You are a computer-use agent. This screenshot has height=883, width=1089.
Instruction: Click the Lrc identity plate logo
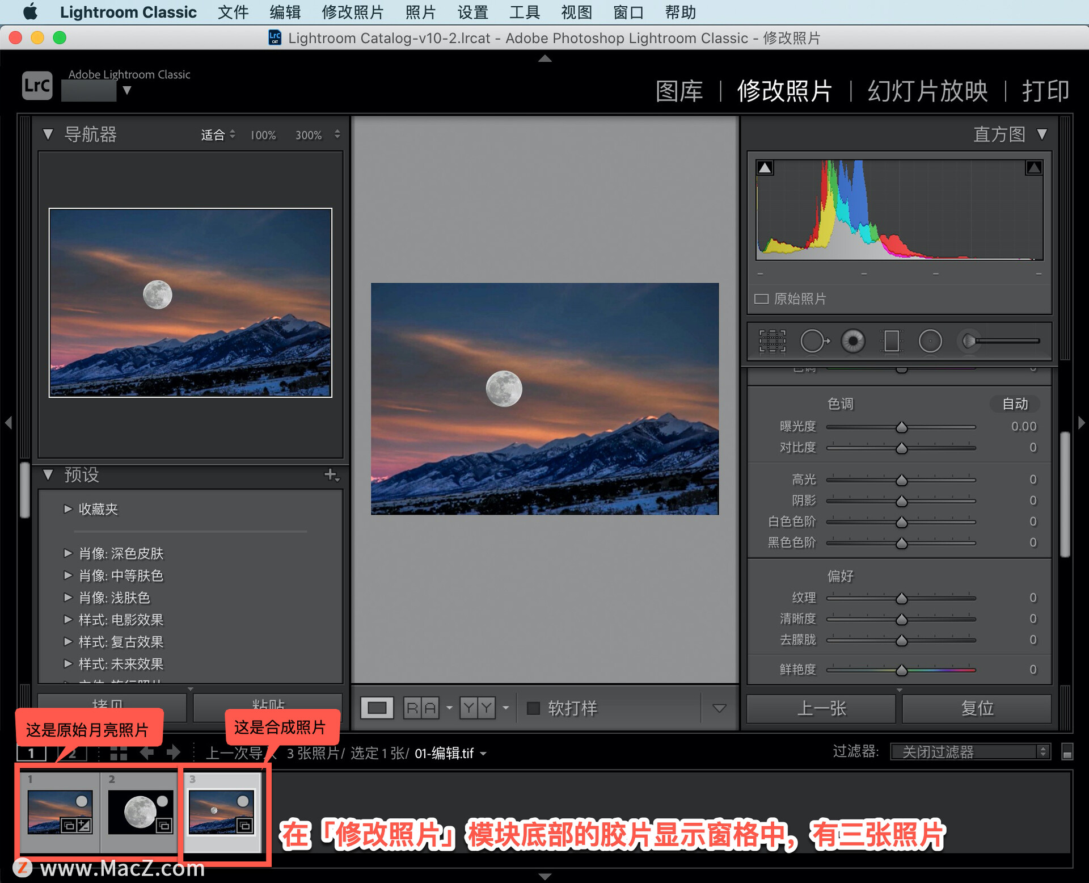(37, 86)
